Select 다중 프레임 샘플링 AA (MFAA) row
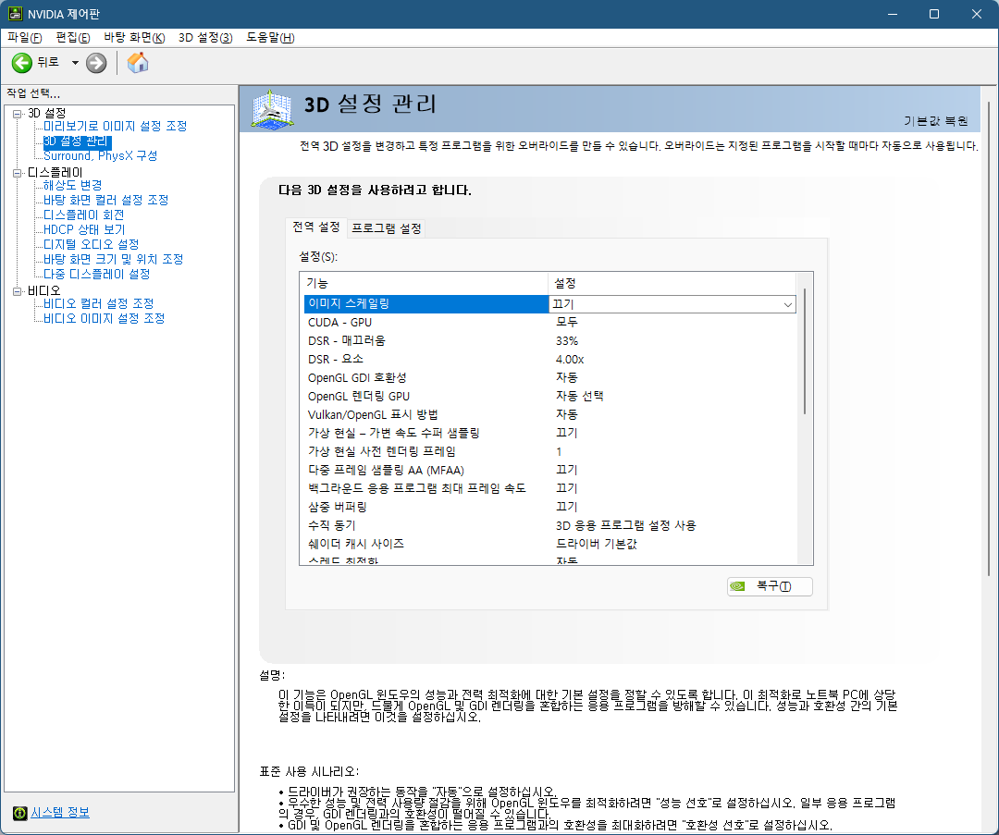 pyautogui.click(x=549, y=470)
